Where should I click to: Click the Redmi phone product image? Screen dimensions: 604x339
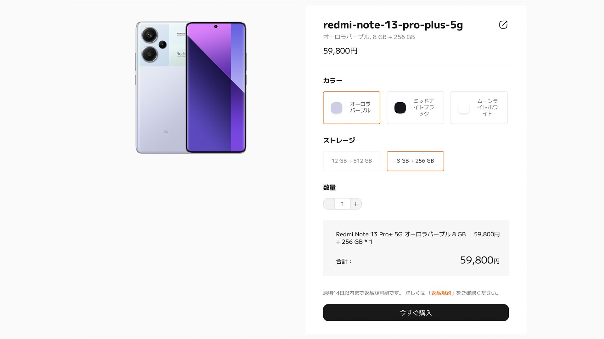[x=191, y=88]
